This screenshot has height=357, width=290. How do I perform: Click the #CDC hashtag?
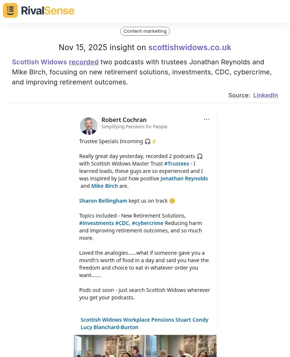(x=122, y=223)
